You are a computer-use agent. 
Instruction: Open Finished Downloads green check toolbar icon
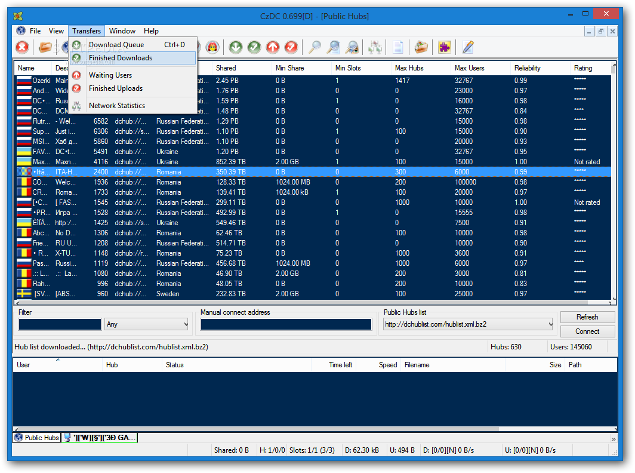coord(254,47)
